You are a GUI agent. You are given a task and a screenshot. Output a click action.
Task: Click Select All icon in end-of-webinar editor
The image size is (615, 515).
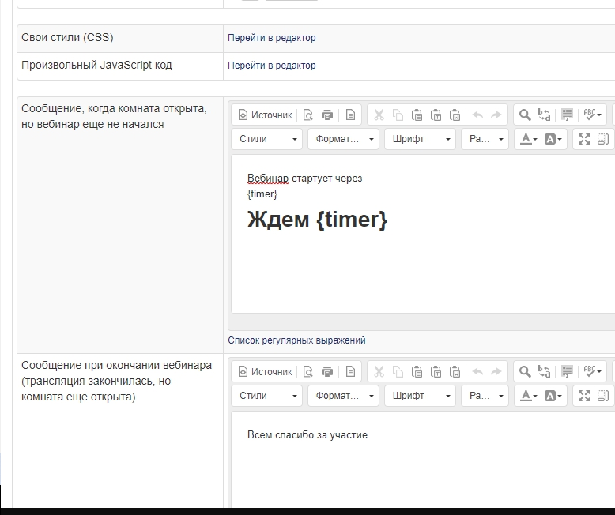coord(567,372)
